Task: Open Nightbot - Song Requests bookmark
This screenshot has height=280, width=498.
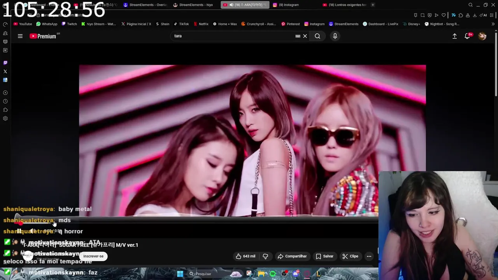Action: click(442, 24)
